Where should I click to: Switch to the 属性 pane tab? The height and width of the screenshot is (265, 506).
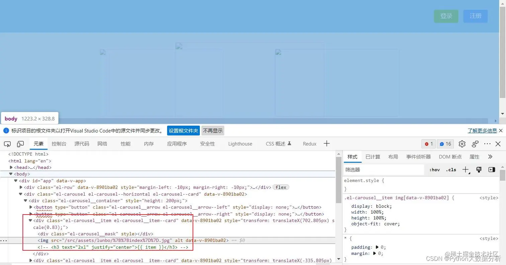[475, 157]
